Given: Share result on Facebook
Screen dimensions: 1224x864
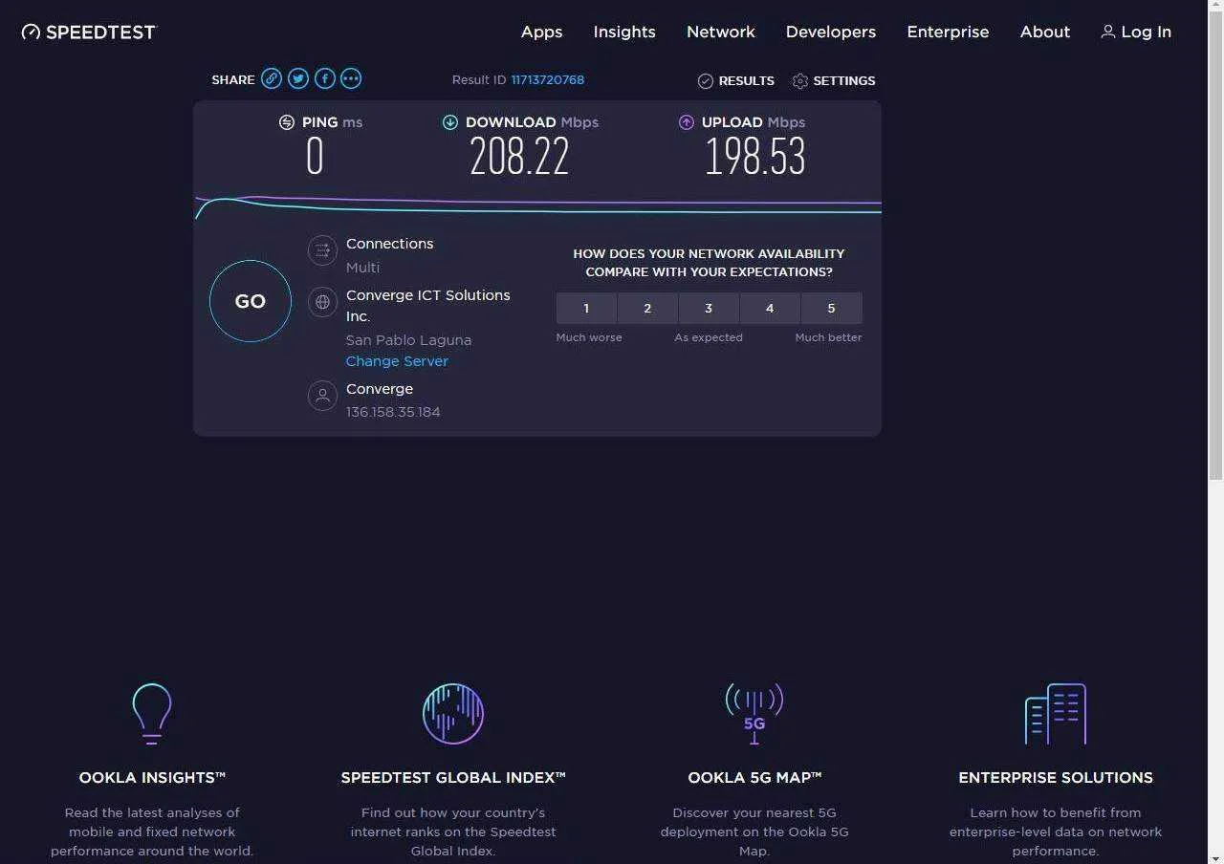Looking at the screenshot, I should (x=325, y=79).
